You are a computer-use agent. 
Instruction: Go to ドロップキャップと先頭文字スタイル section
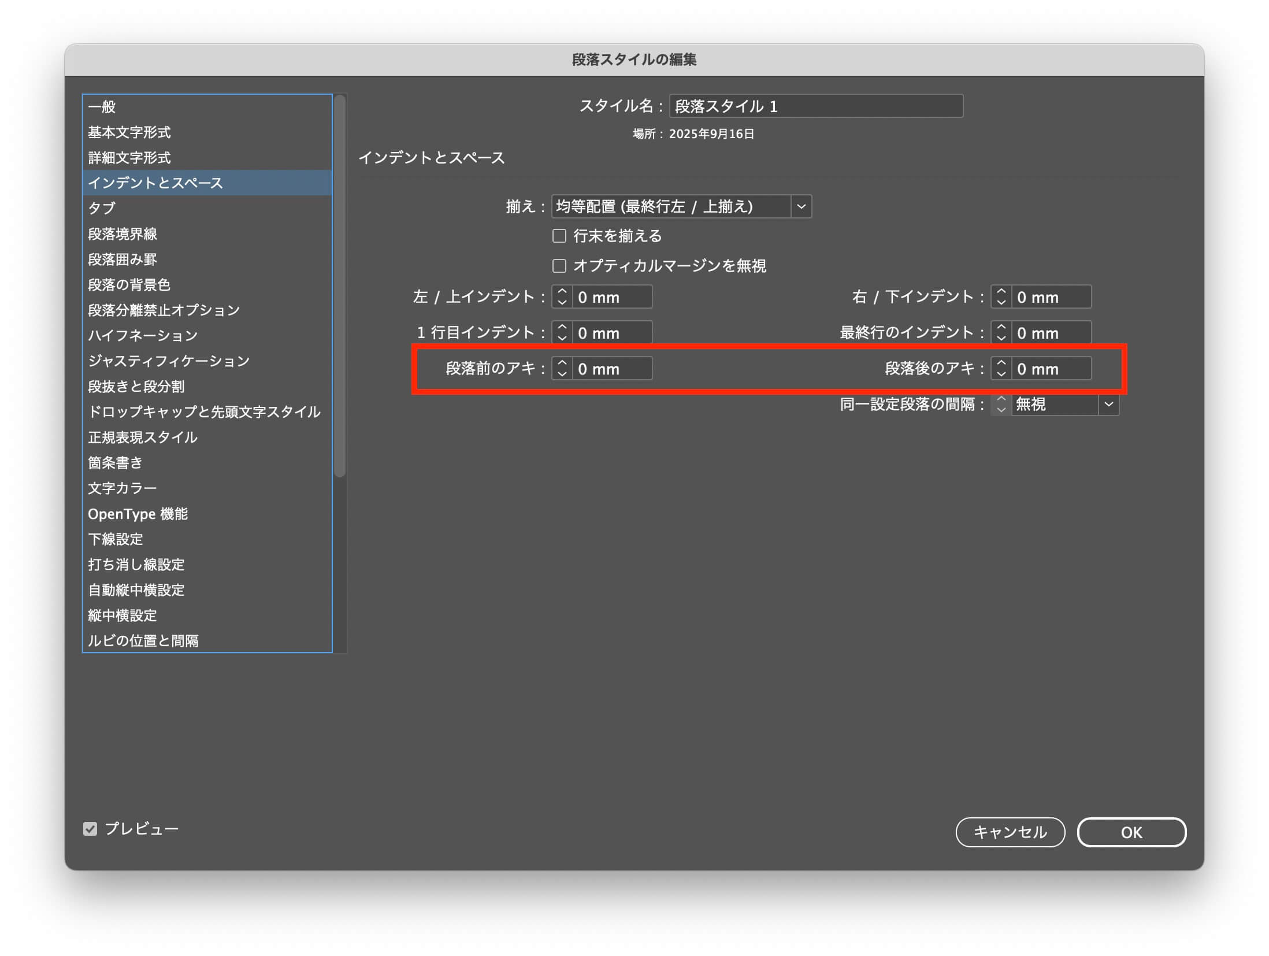tap(204, 412)
